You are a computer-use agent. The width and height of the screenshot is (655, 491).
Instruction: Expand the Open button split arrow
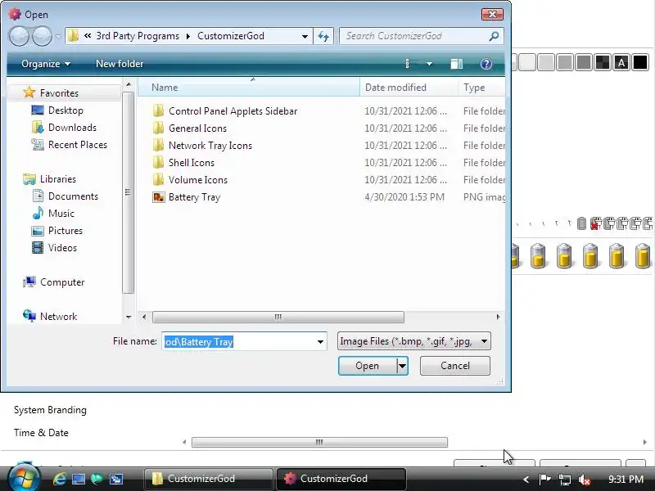[x=402, y=366]
